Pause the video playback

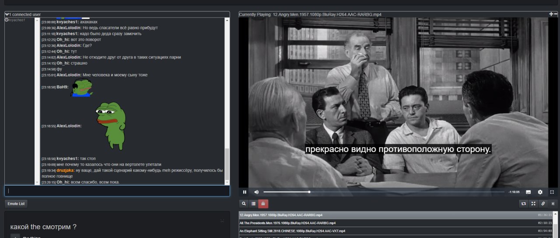[245, 192]
